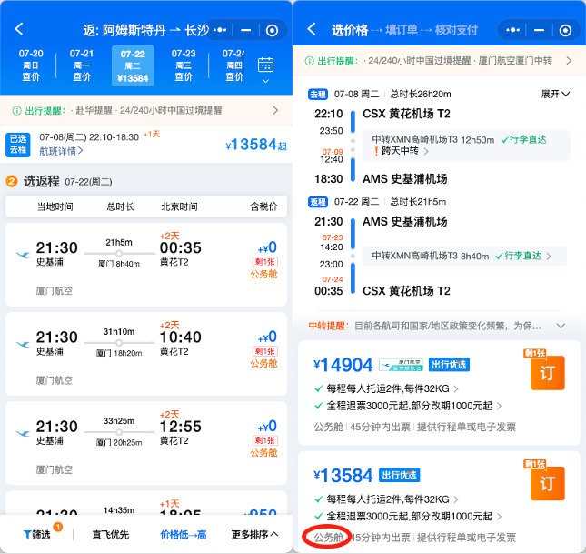The image size is (586, 554).
Task: Click 北京时间 column header
Action: pos(179,206)
